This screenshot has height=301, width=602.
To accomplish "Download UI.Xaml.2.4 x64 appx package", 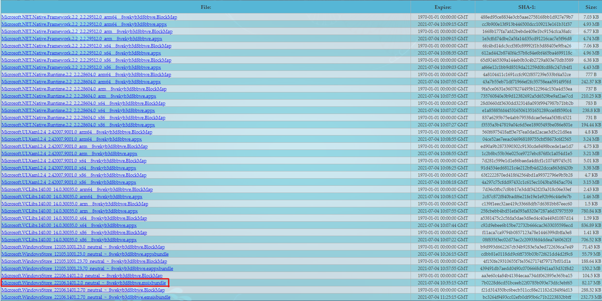I will [69, 168].
